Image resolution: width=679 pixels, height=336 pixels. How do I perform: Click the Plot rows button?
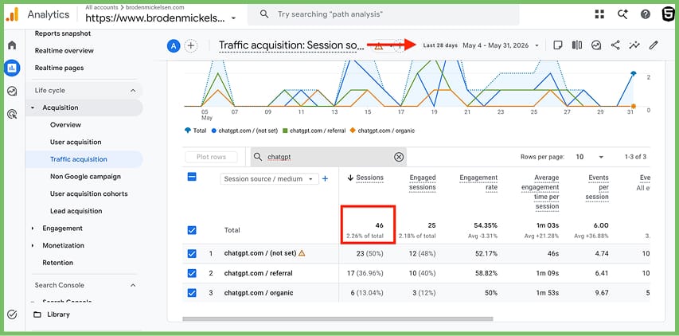(x=211, y=157)
